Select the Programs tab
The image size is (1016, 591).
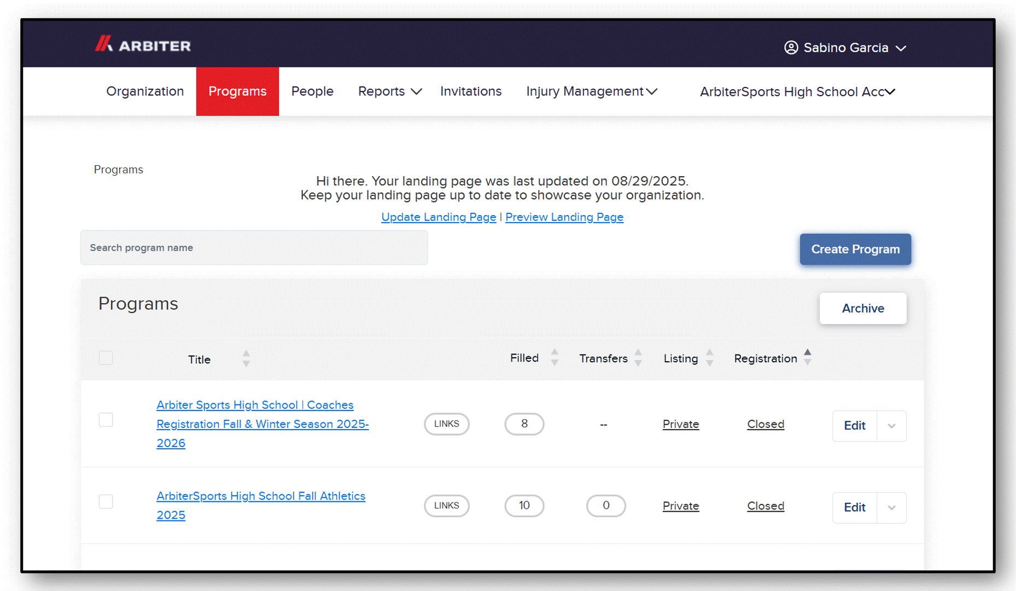click(x=237, y=91)
